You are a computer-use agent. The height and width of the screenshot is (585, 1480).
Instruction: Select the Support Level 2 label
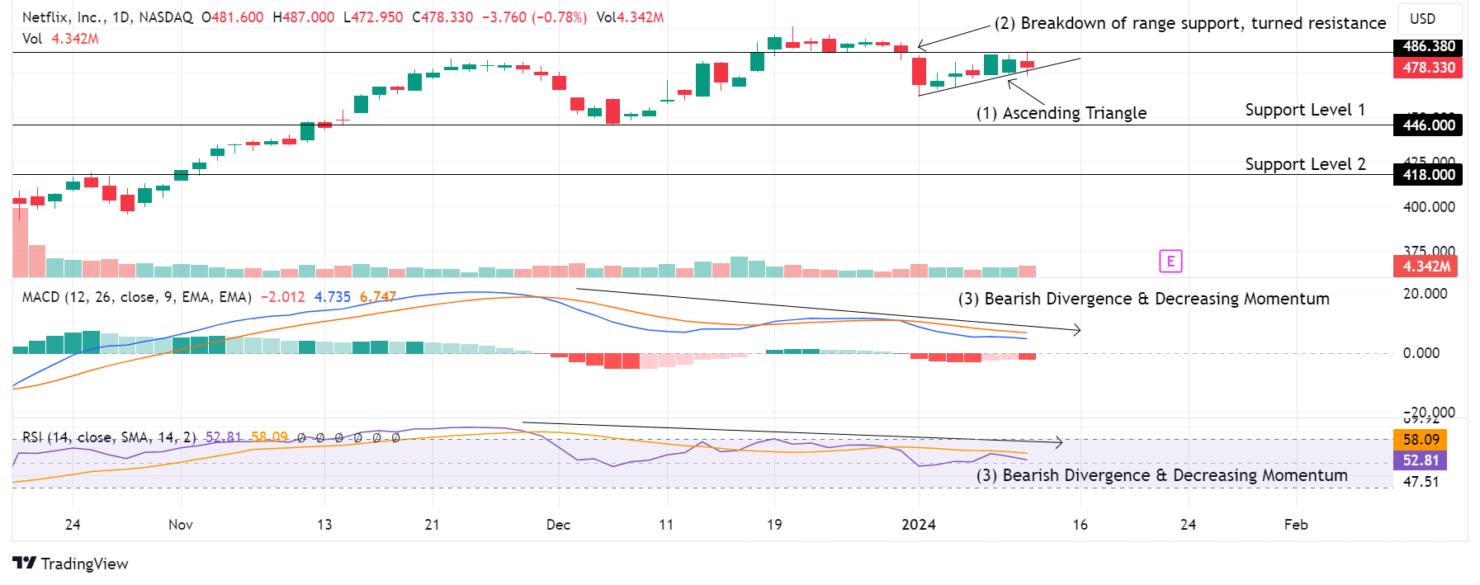(x=1305, y=164)
